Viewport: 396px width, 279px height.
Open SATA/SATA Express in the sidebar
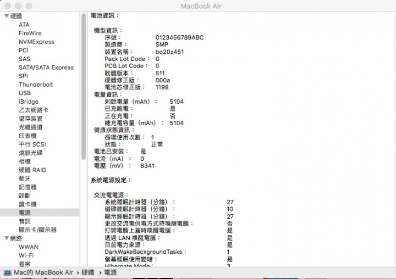(x=46, y=68)
